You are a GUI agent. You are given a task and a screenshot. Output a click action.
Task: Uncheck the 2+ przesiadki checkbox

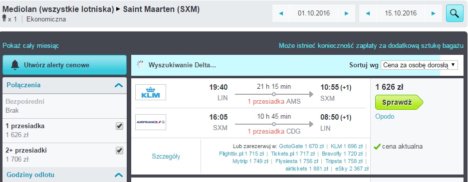coord(119,151)
